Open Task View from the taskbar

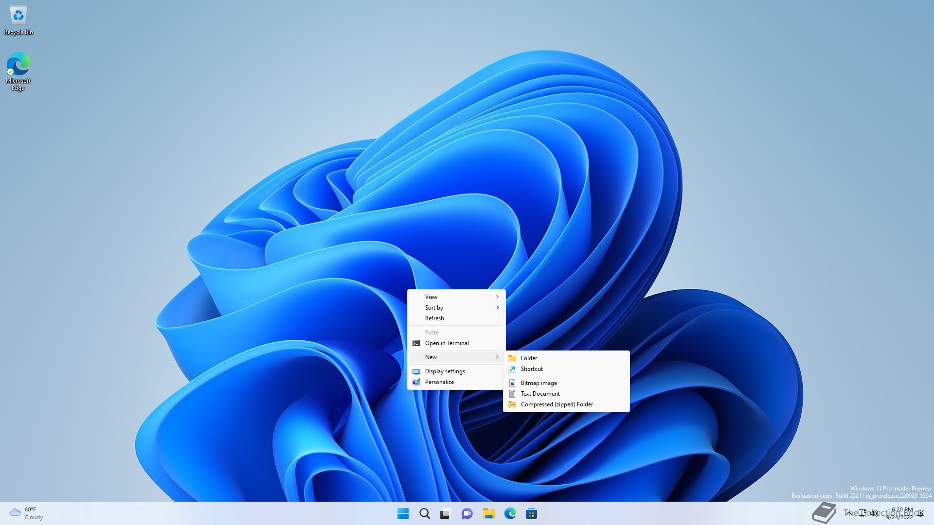pyautogui.click(x=446, y=513)
